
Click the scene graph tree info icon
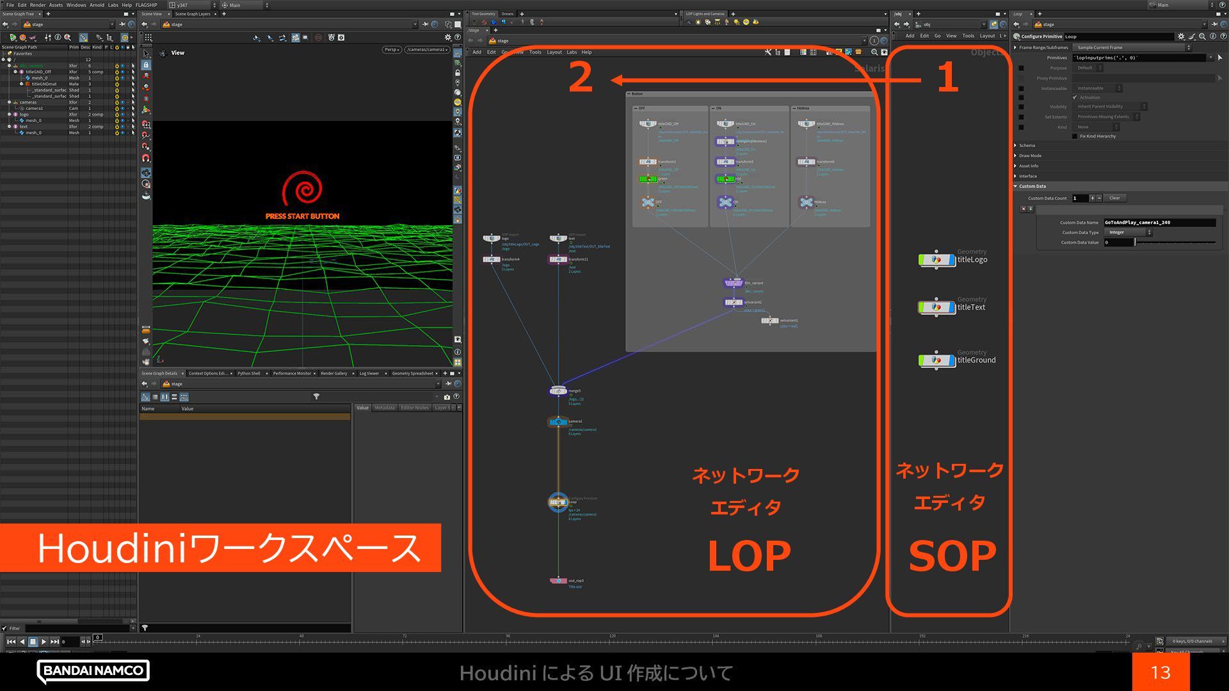pyautogui.click(x=58, y=37)
